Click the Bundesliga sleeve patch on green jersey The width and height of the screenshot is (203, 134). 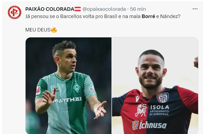click(x=38, y=90)
